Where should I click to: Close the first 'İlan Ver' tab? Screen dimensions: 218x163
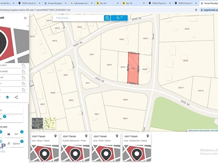[118, 3]
